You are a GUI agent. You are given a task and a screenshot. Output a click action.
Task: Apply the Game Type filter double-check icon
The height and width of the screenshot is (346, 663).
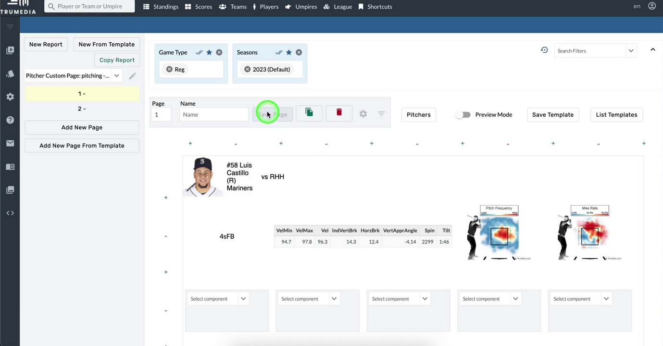coord(199,52)
